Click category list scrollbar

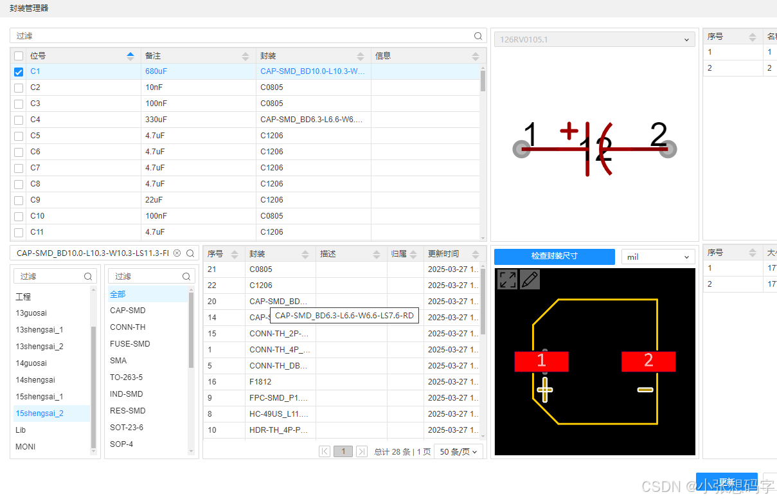click(x=191, y=329)
